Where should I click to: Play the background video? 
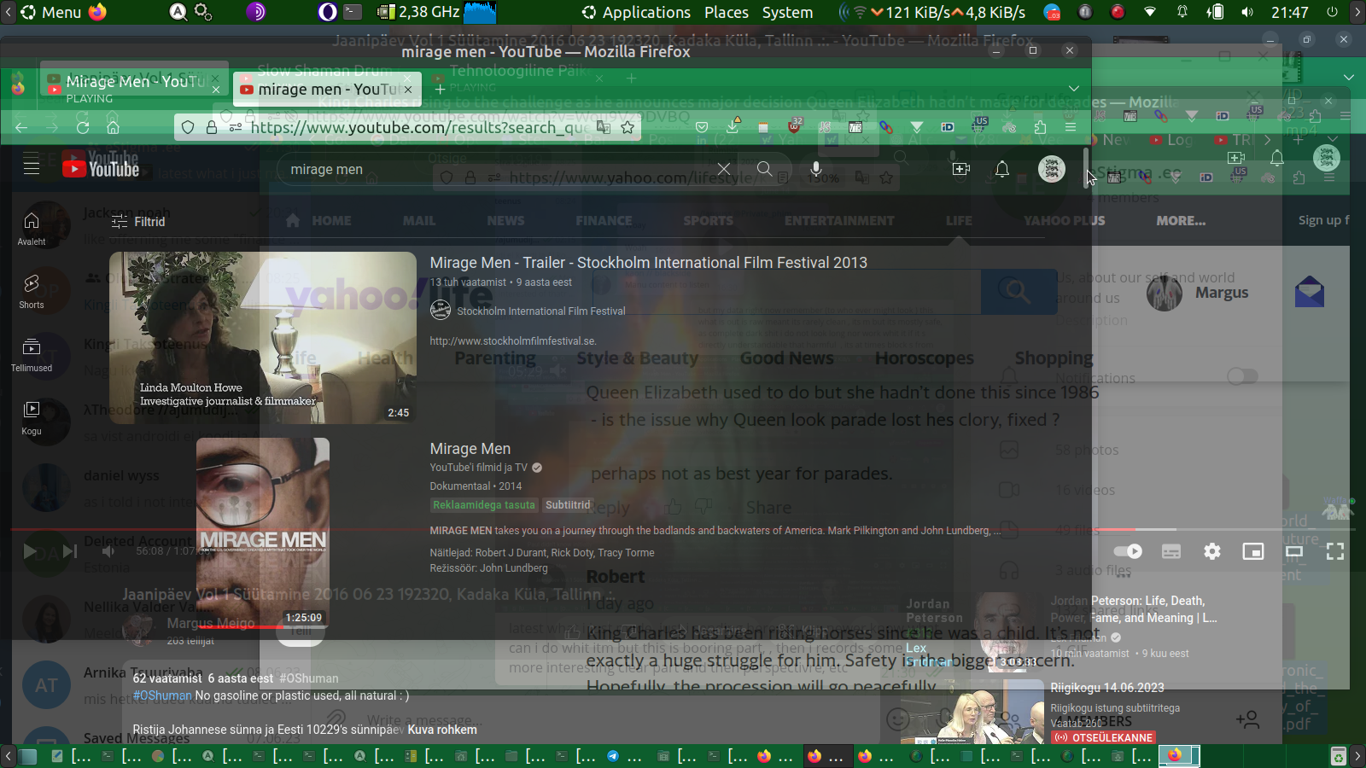tap(30, 551)
